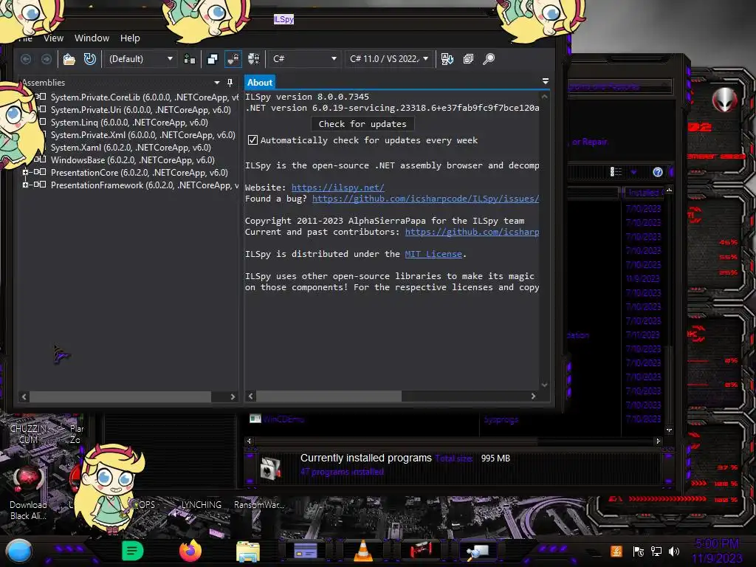The width and height of the screenshot is (756, 567).
Task: Select System.Private.Xml assembly
Action: 142,135
